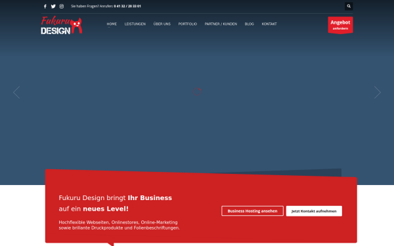Image resolution: width=394 pixels, height=246 pixels.
Task: Click Business Hosting ansehen button
Action: point(253,211)
